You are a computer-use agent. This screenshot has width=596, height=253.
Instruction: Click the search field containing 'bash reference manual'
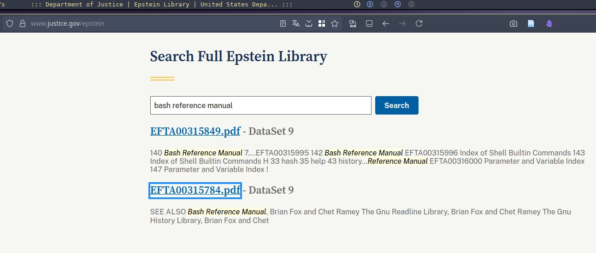(x=260, y=105)
